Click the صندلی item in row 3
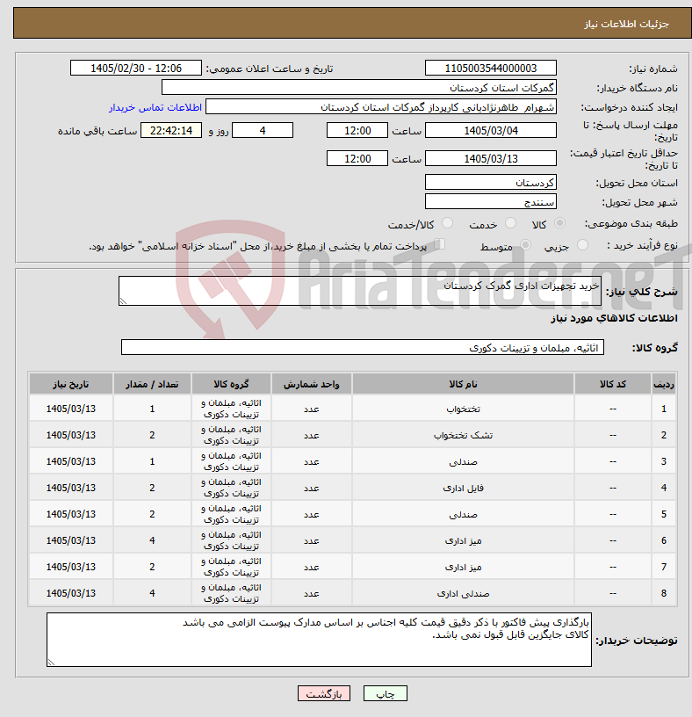This screenshot has width=692, height=717. [x=463, y=462]
